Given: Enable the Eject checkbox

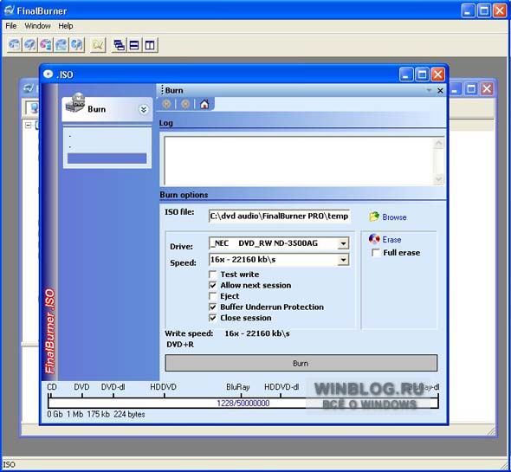Looking at the screenshot, I should (212, 296).
